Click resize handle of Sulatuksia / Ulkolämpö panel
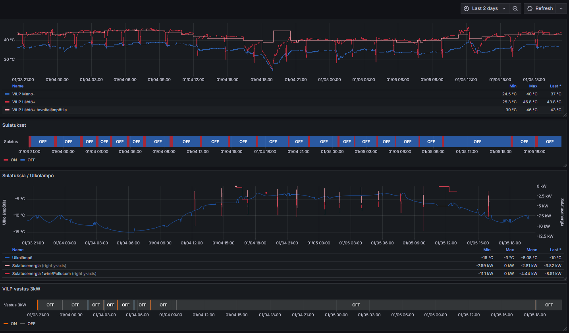 pyautogui.click(x=565, y=279)
